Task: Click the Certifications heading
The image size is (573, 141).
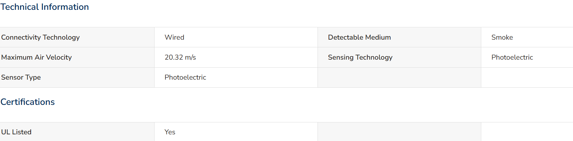Action: point(28,102)
